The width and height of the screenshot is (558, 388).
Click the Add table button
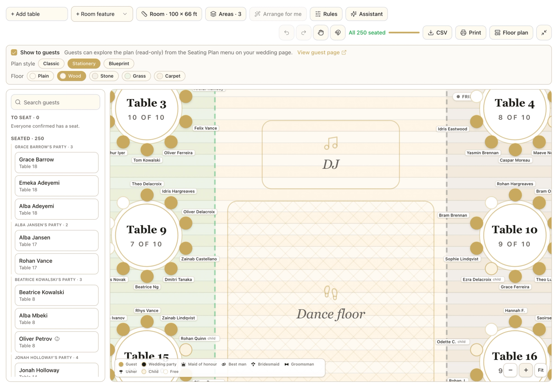[x=37, y=14]
